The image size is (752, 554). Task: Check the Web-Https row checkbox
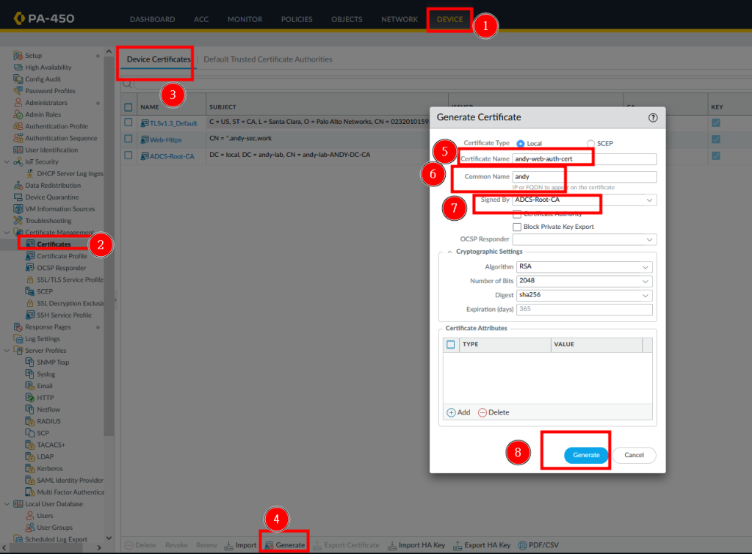point(128,139)
